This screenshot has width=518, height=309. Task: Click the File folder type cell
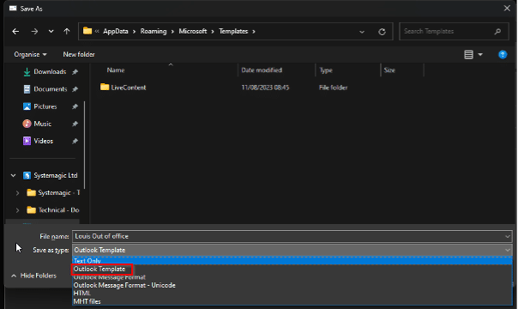point(333,88)
